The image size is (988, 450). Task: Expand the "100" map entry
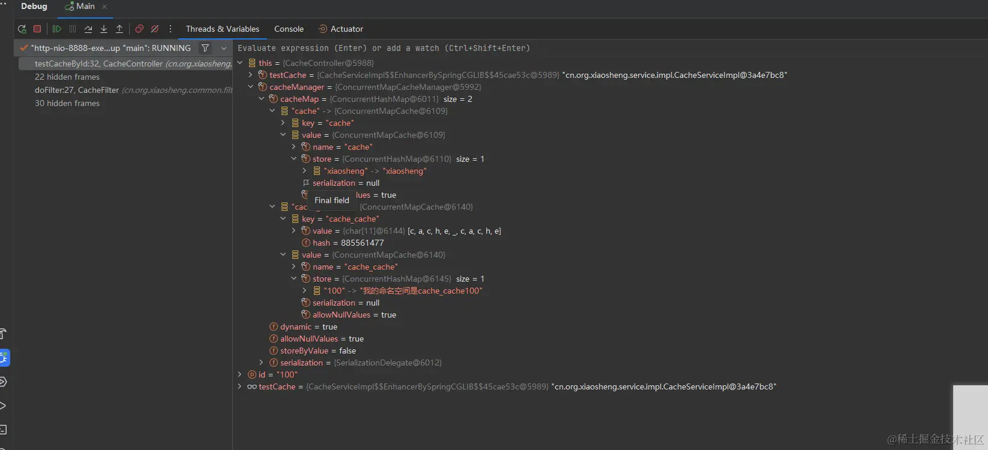[x=305, y=291]
